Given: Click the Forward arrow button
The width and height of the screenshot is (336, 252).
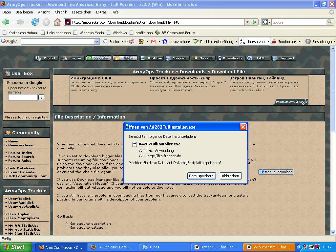Looking at the screenshot, I should (x=20, y=22).
